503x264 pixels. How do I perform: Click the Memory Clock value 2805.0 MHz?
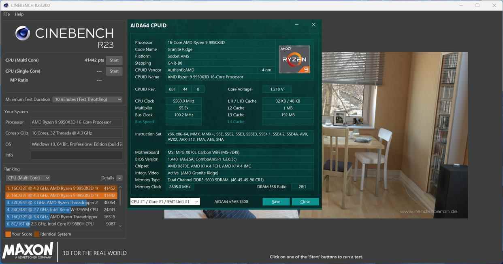179,187
